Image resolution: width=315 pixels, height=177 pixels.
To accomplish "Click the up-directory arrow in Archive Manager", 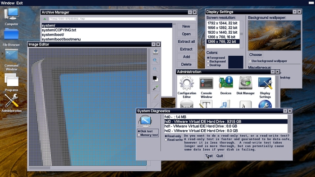I will click(45, 19).
